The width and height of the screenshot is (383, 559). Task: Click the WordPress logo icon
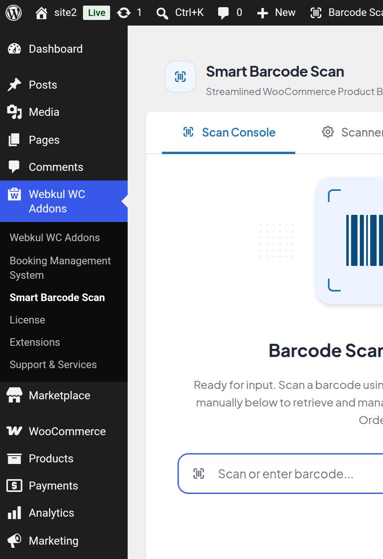coord(14,13)
